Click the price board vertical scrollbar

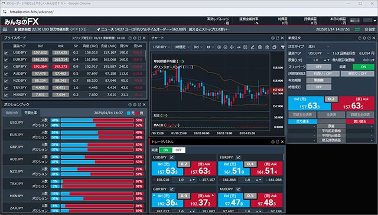(x=145, y=55)
